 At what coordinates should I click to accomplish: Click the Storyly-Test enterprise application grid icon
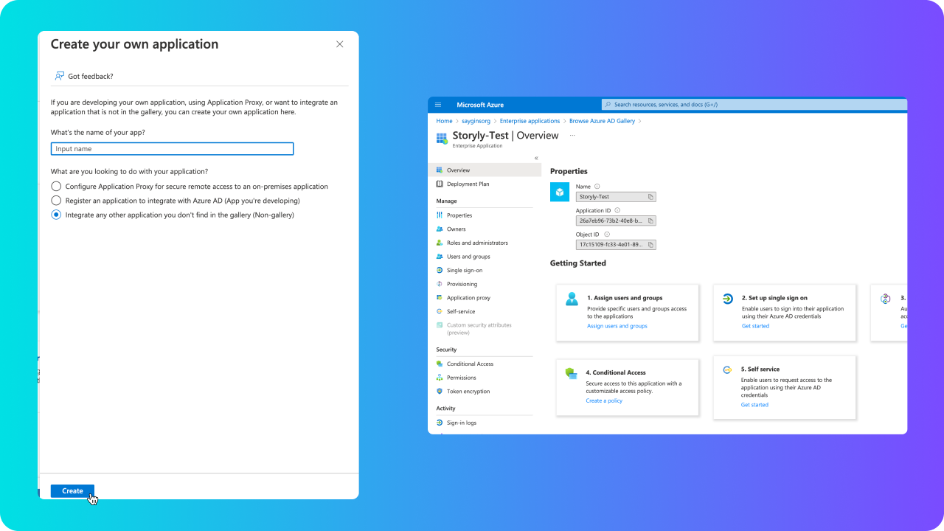coord(442,139)
